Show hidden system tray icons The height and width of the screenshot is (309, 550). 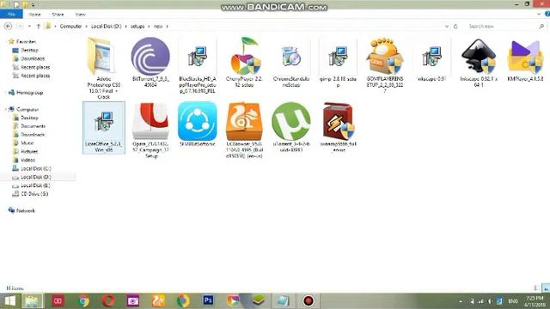461,301
